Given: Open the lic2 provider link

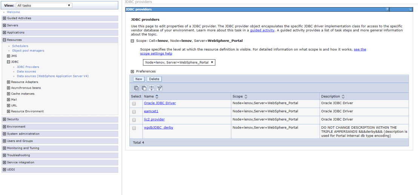Looking at the screenshot, I should (154, 120).
